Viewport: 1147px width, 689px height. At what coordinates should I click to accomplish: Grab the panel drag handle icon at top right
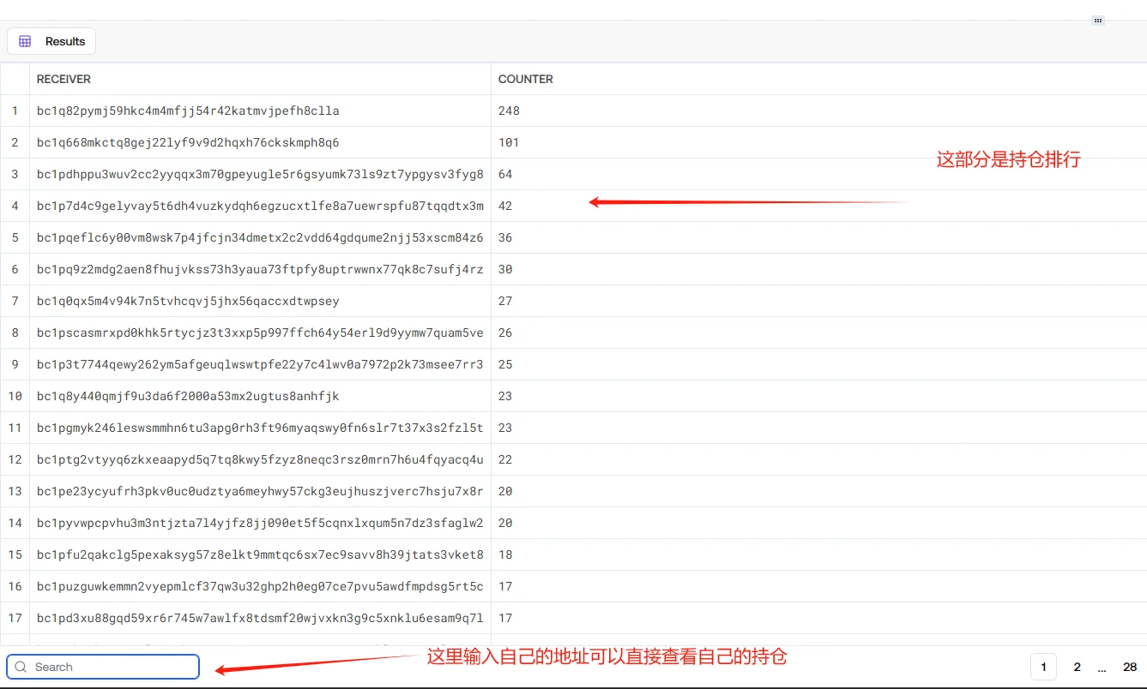pyautogui.click(x=1097, y=21)
